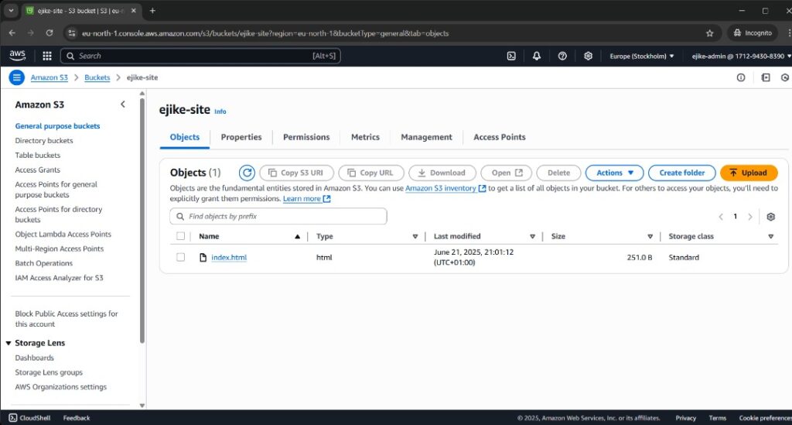Open the notifications bell icon
This screenshot has height=425, width=792.
coord(537,56)
